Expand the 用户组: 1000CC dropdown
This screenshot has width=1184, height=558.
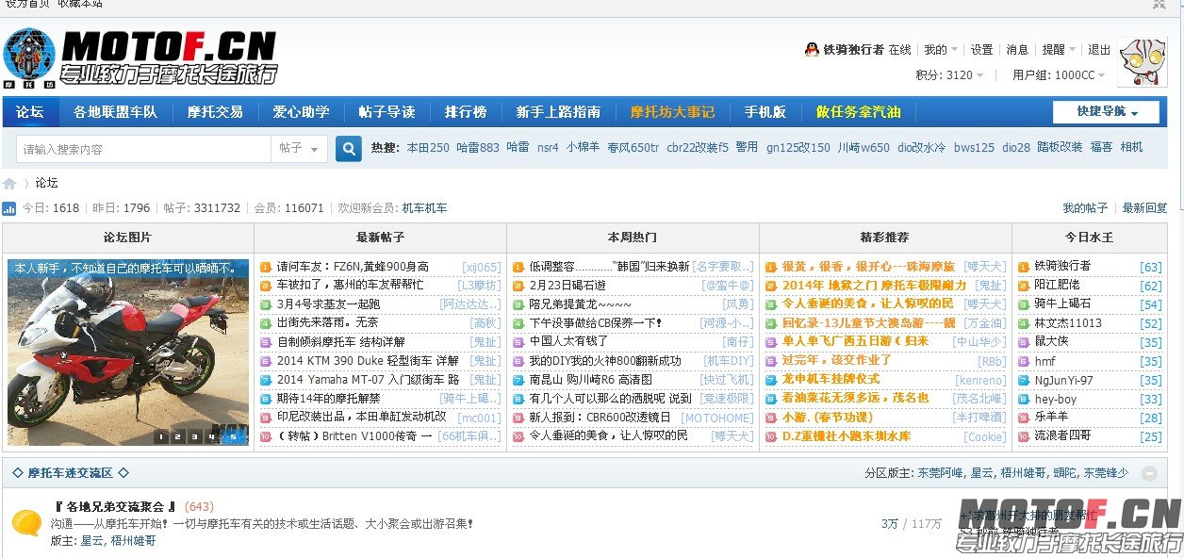[x=1060, y=75]
